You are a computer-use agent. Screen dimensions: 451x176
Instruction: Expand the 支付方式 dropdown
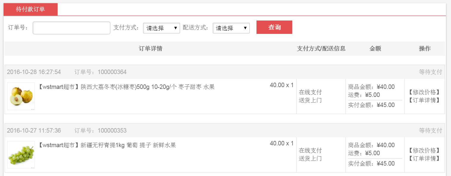tap(161, 28)
